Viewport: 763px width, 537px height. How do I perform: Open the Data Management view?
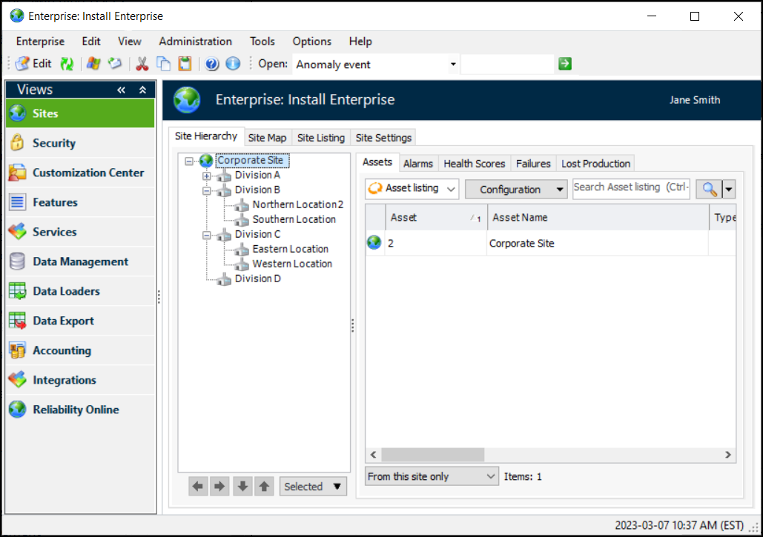80,261
